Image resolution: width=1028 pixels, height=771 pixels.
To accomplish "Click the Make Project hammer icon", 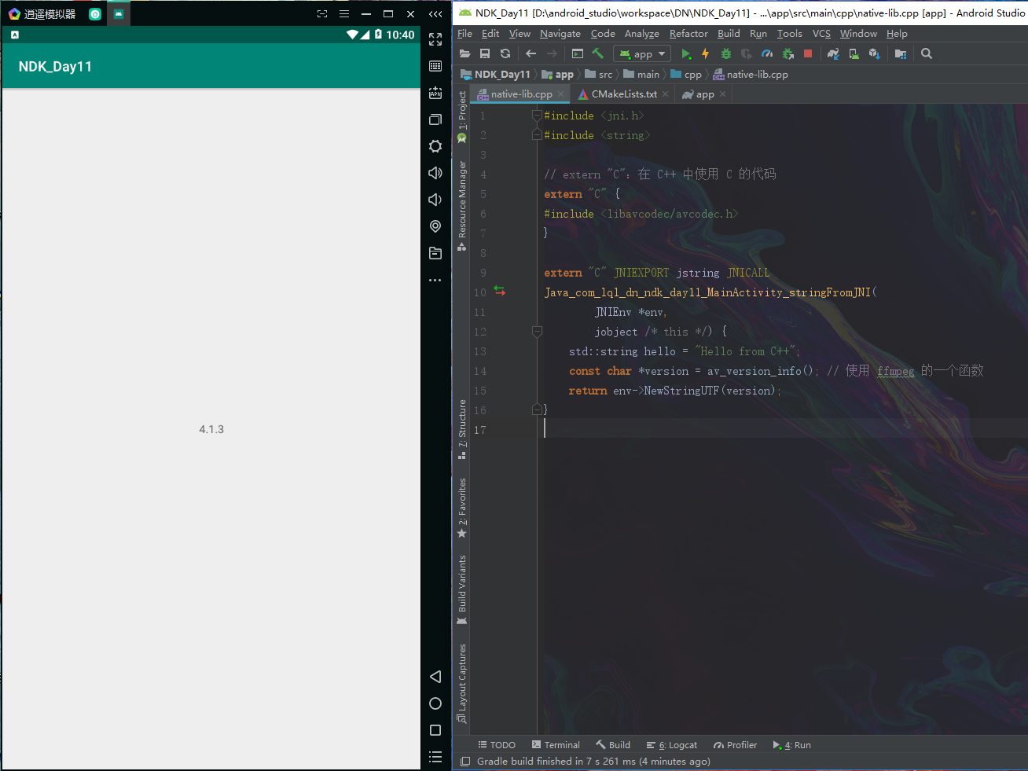I will tap(598, 53).
